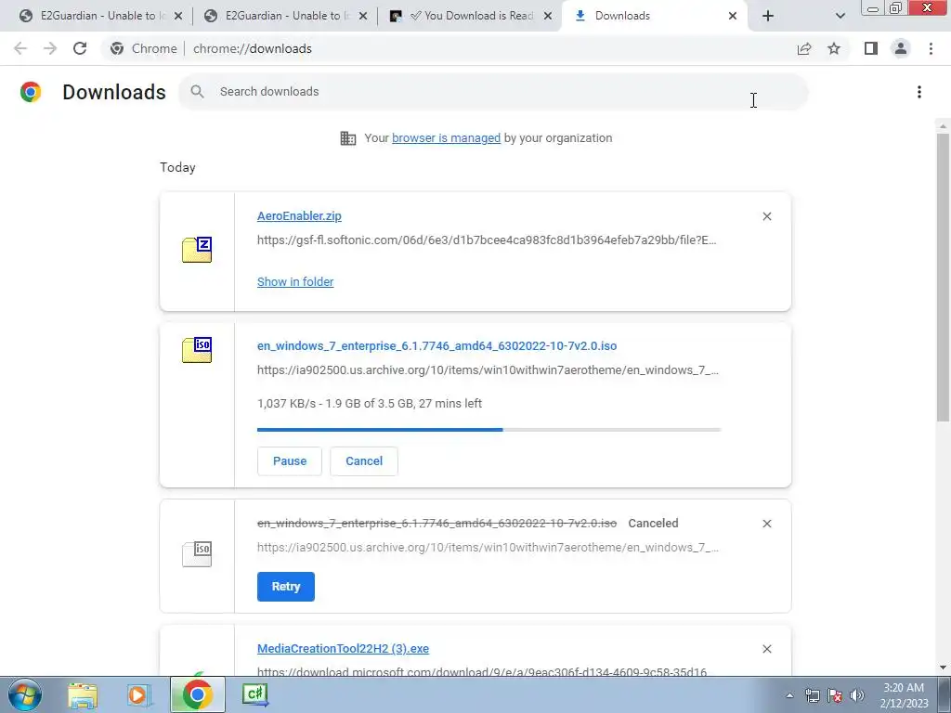Image resolution: width=951 pixels, height=713 pixels.
Task: Open the Windows Start button
Action: pyautogui.click(x=25, y=694)
